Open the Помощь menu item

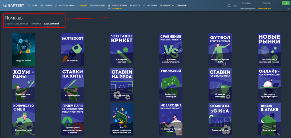coord(182,6)
